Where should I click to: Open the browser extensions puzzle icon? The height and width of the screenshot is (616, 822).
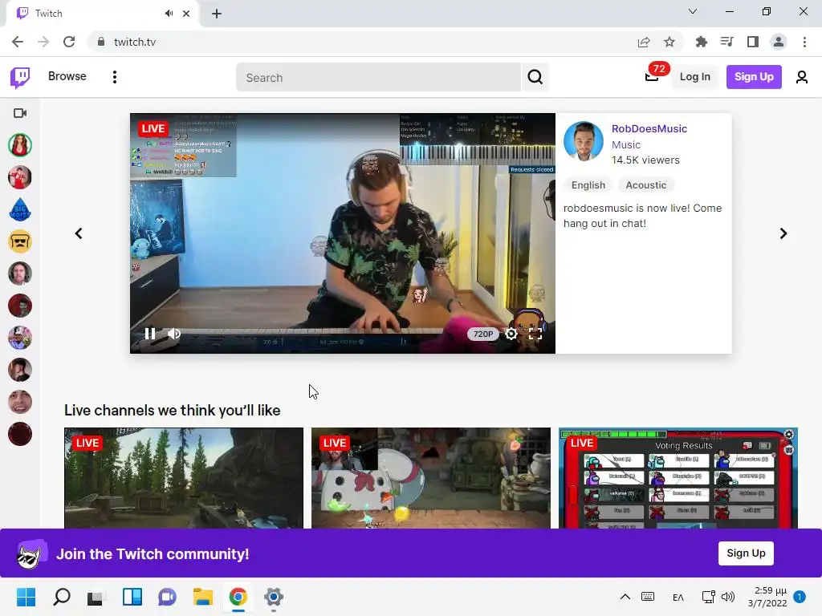(x=701, y=42)
